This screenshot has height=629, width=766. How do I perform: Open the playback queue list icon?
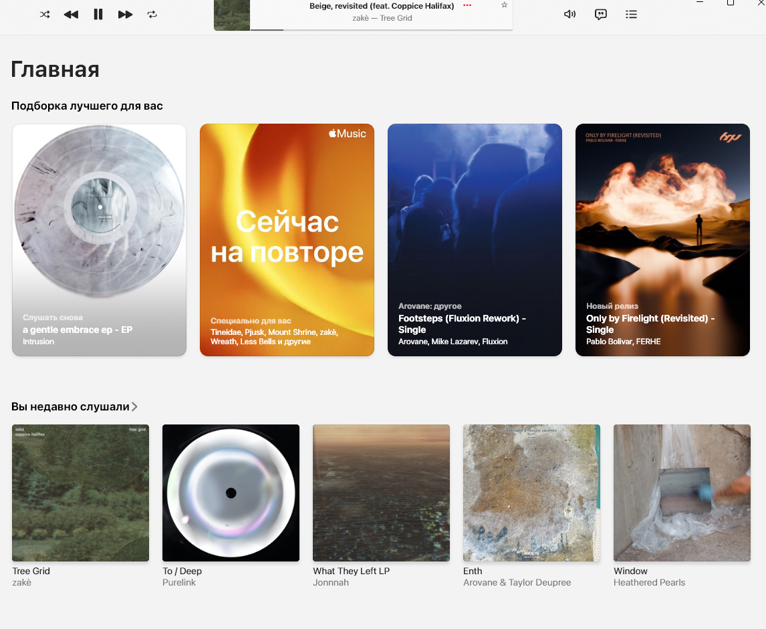(631, 14)
